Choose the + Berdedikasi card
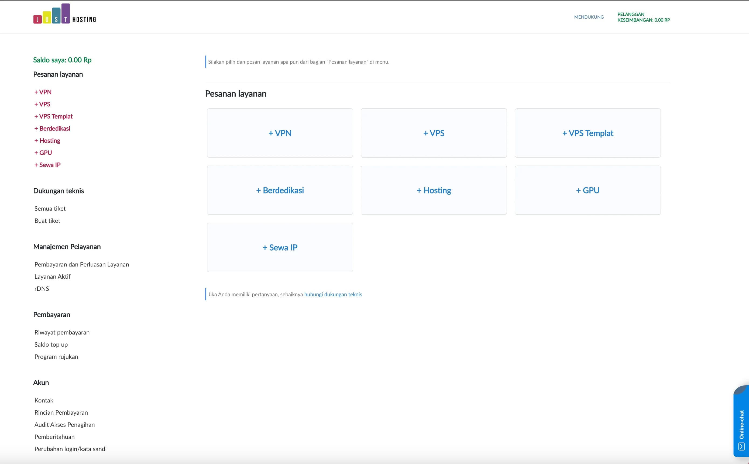 (280, 190)
